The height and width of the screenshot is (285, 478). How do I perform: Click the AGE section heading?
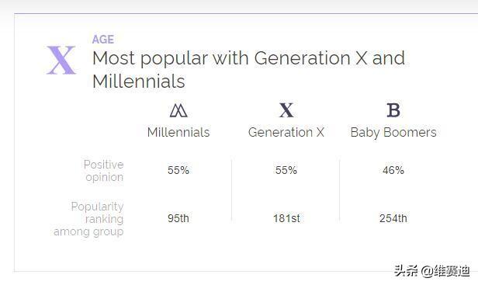click(x=103, y=40)
